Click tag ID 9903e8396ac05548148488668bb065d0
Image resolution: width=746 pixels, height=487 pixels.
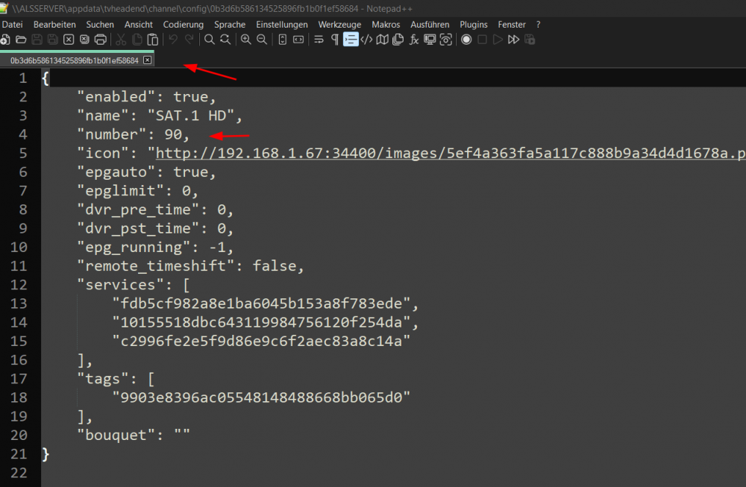pyautogui.click(x=261, y=398)
